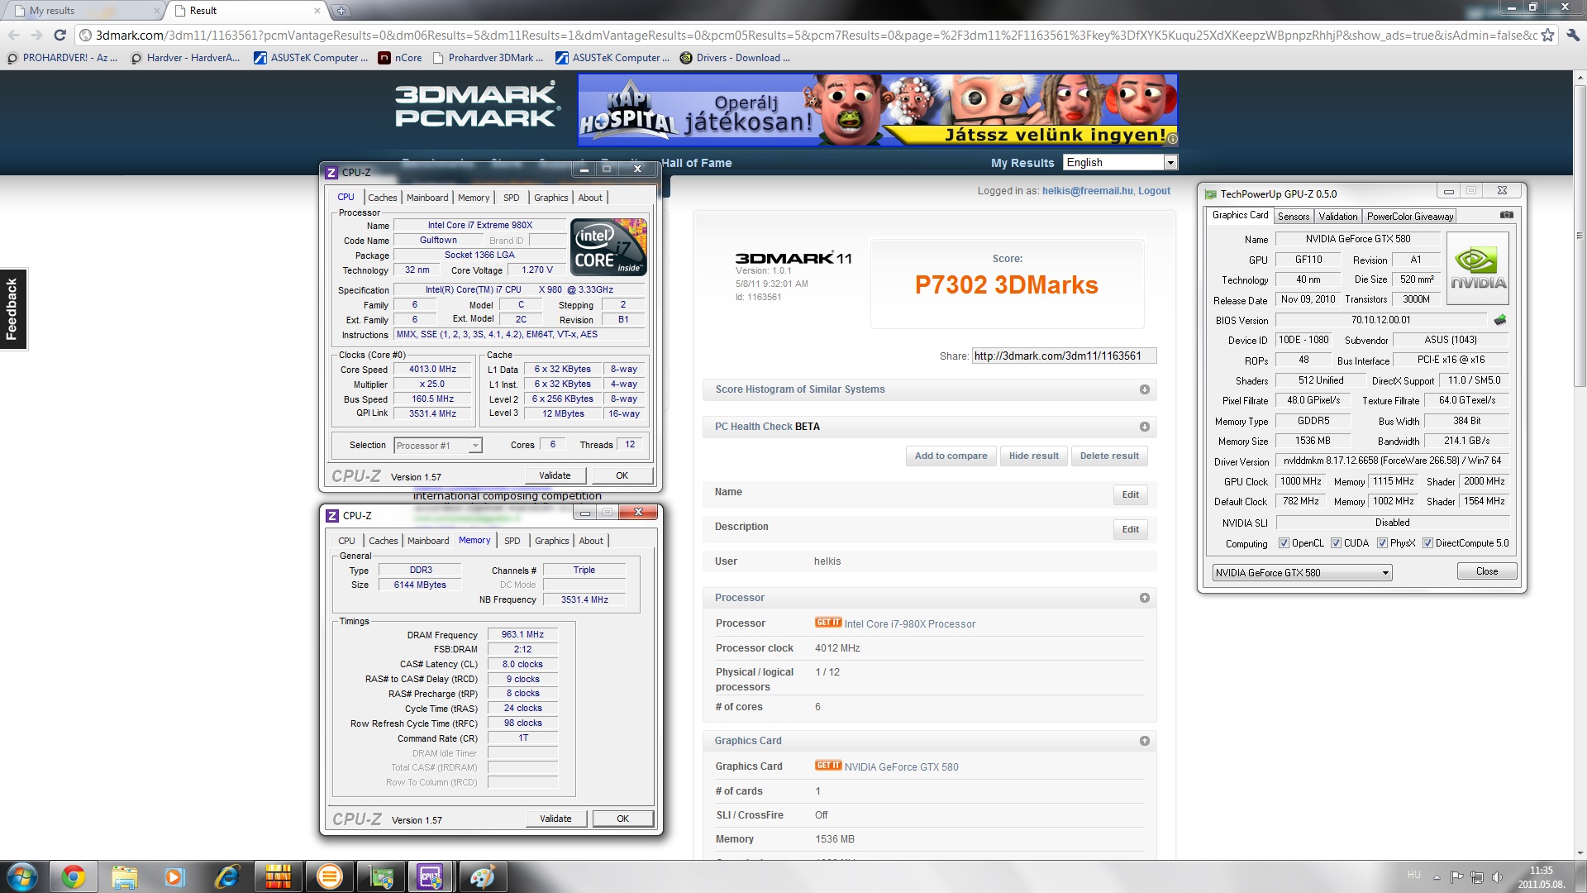
Task: Expand the Score Histogram section
Action: [1144, 389]
